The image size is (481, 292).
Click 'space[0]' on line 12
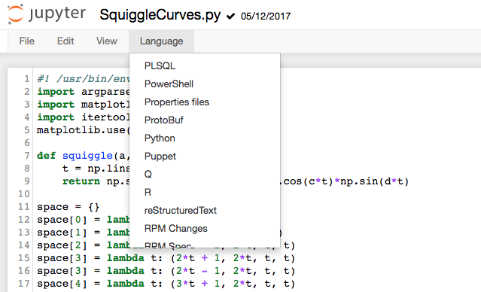coord(62,220)
